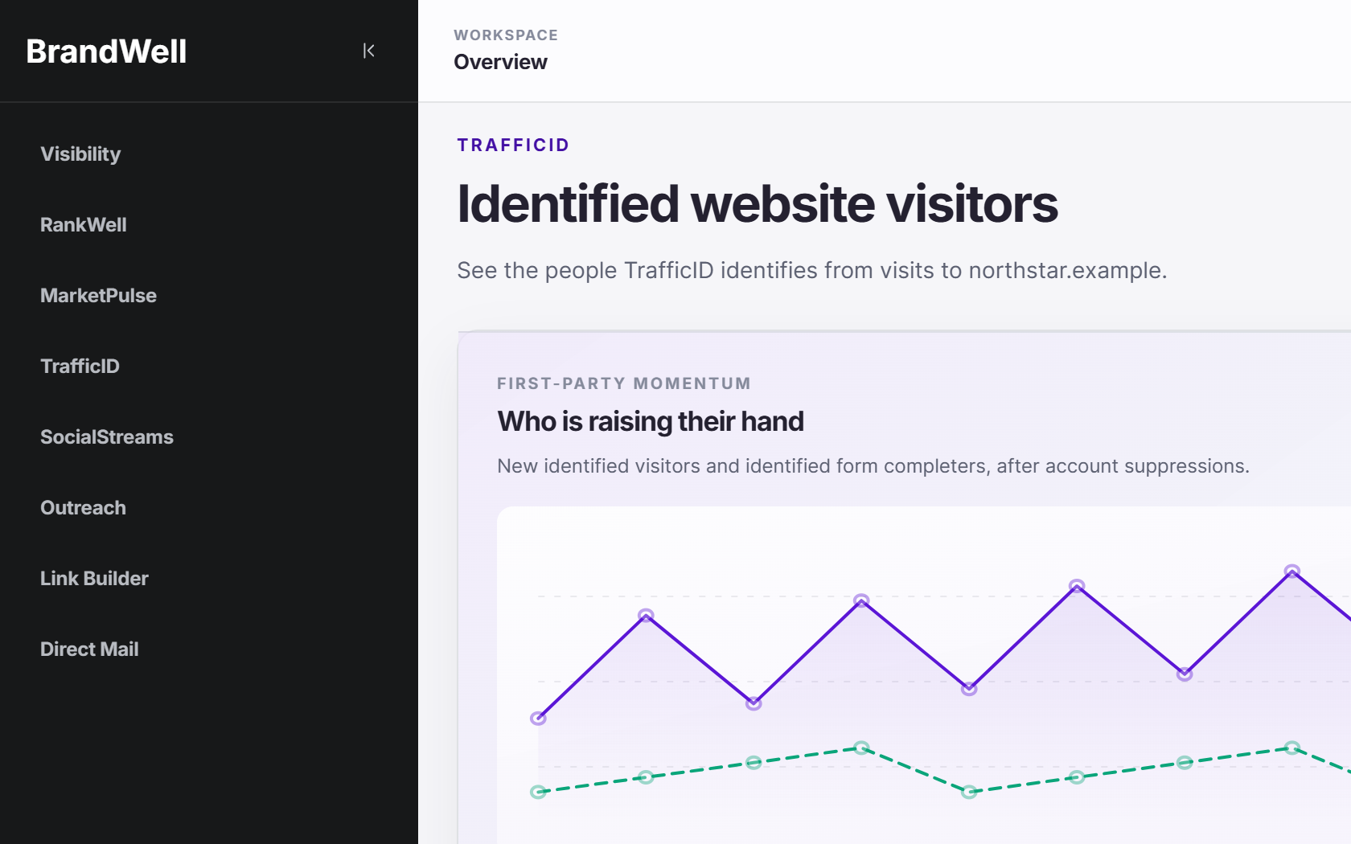Click the Overview page title

point(500,62)
